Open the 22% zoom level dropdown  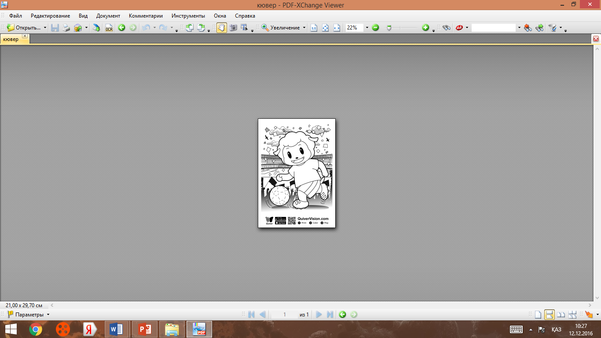pos(367,28)
